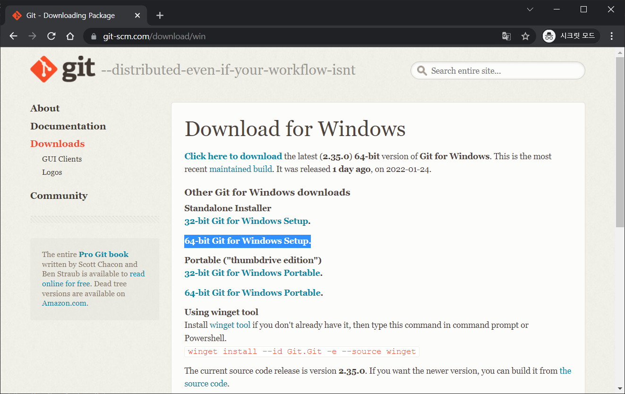Viewport: 625px width, 394px height.
Task: Open the Documentation section
Action: (68, 126)
